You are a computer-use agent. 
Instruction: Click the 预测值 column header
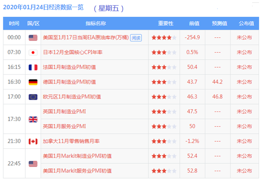[x=219, y=23]
